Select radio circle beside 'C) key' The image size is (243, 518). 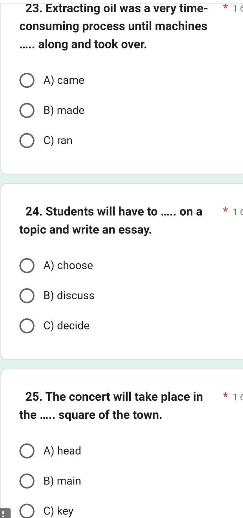click(27, 511)
